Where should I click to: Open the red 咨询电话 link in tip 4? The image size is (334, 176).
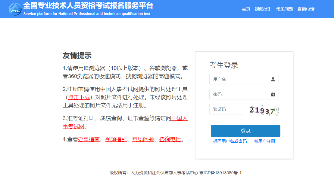(x=170, y=139)
